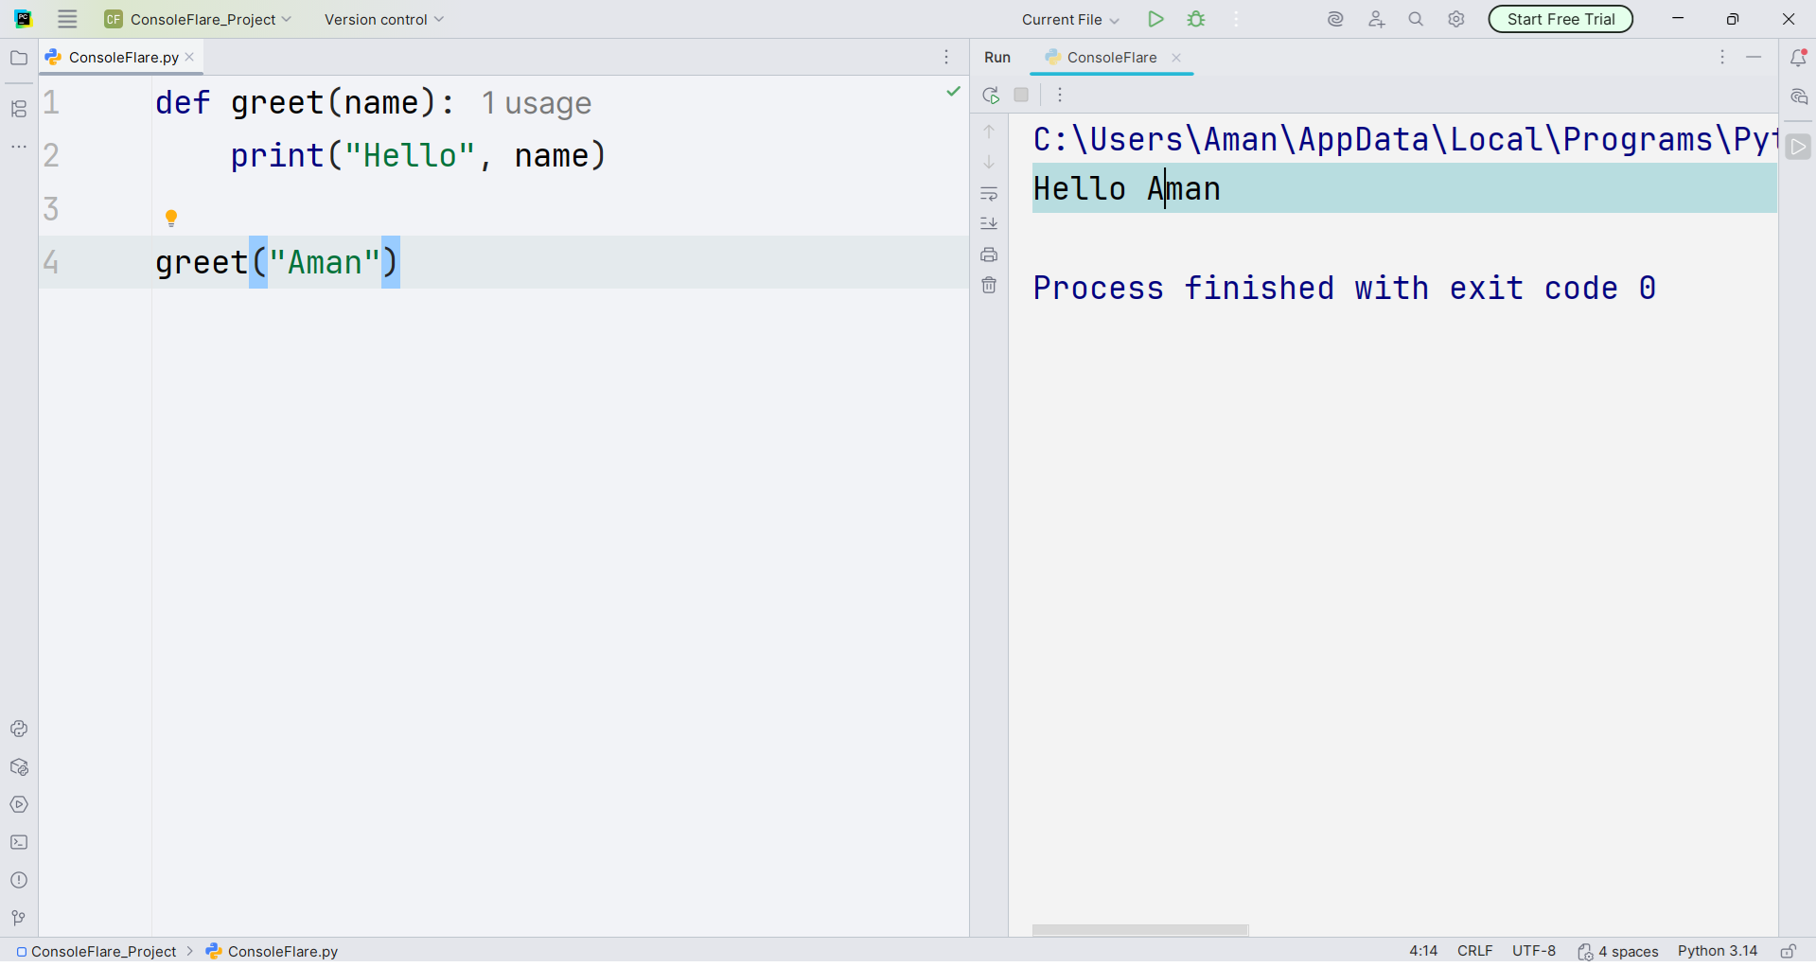Click the intention lightbulb on line 3

point(171,217)
